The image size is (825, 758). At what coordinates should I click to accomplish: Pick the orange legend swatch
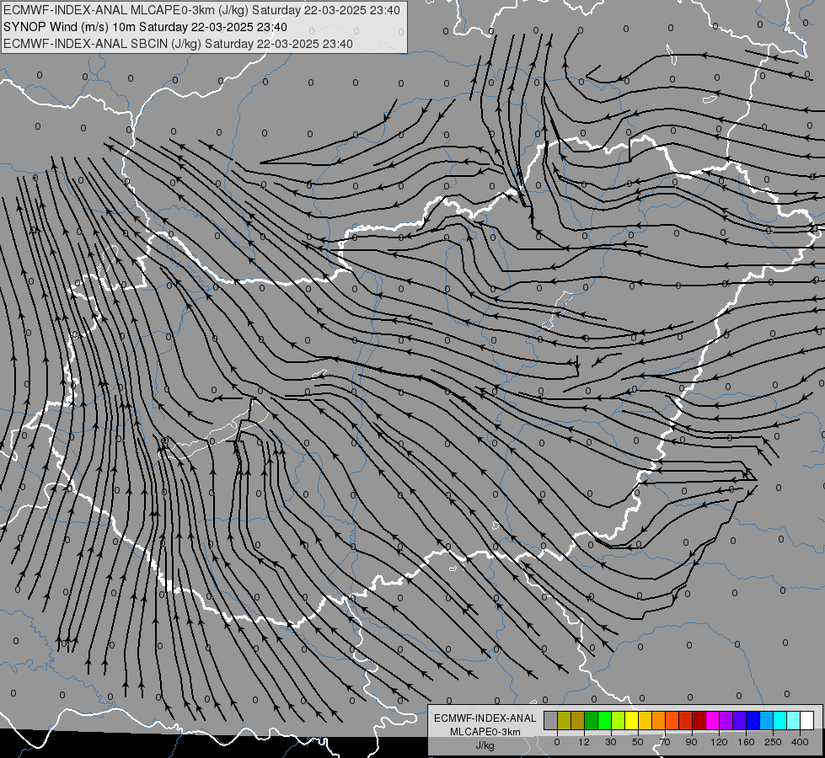click(x=658, y=720)
